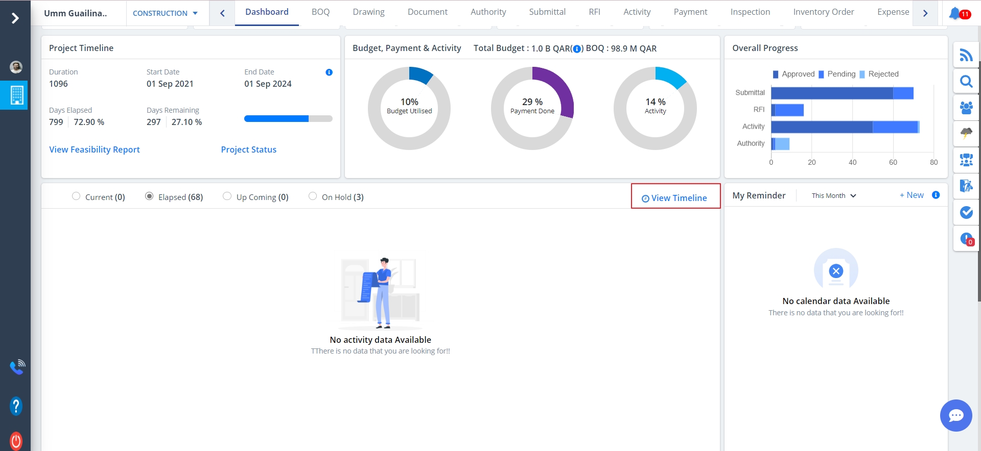Click View Feasibility Report link

95,149
